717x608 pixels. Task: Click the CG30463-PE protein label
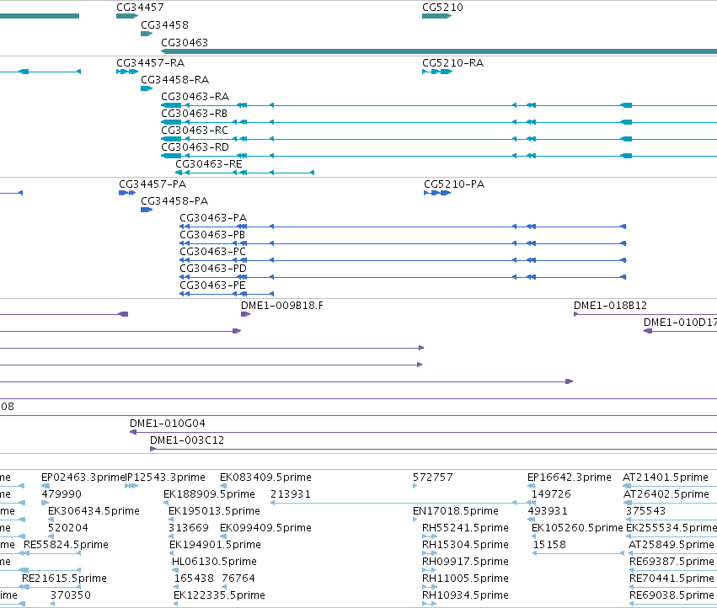click(212, 285)
